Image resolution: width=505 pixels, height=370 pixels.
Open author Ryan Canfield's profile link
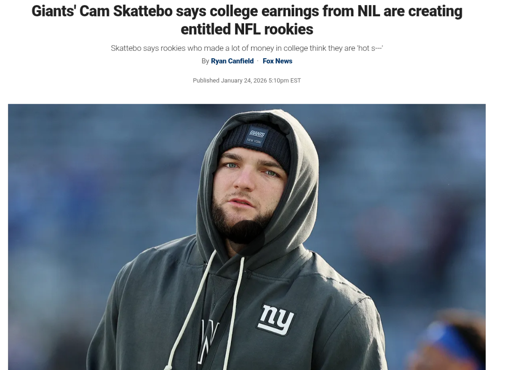(x=232, y=61)
